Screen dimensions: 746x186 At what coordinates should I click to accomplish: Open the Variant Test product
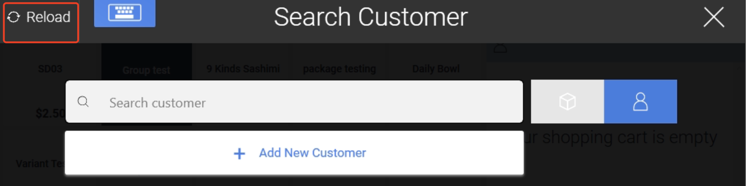tap(40, 164)
